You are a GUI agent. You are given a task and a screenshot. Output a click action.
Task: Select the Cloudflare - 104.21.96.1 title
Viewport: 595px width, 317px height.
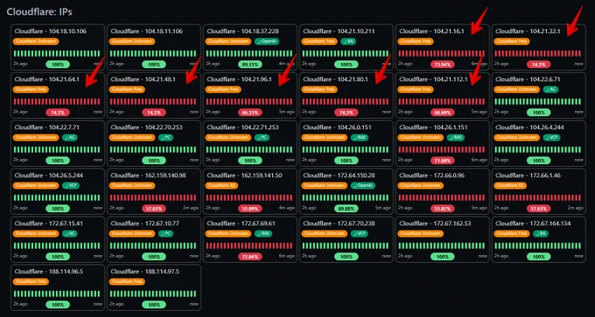[x=239, y=79]
